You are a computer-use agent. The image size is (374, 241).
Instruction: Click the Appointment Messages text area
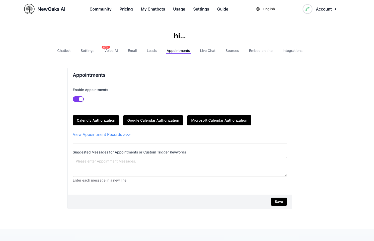coord(180,167)
